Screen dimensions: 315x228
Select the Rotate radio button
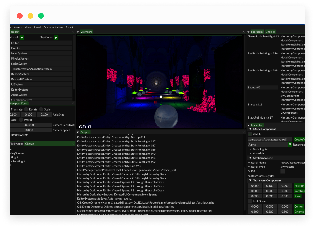[x=26, y=109]
